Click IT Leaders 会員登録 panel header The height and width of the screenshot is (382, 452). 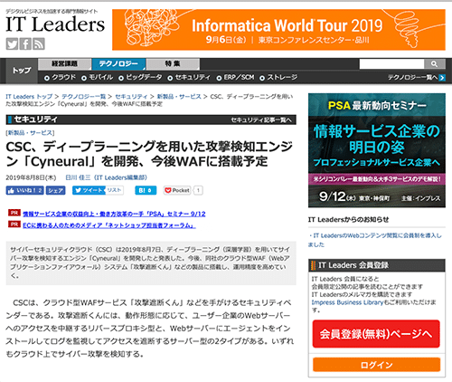point(377,265)
